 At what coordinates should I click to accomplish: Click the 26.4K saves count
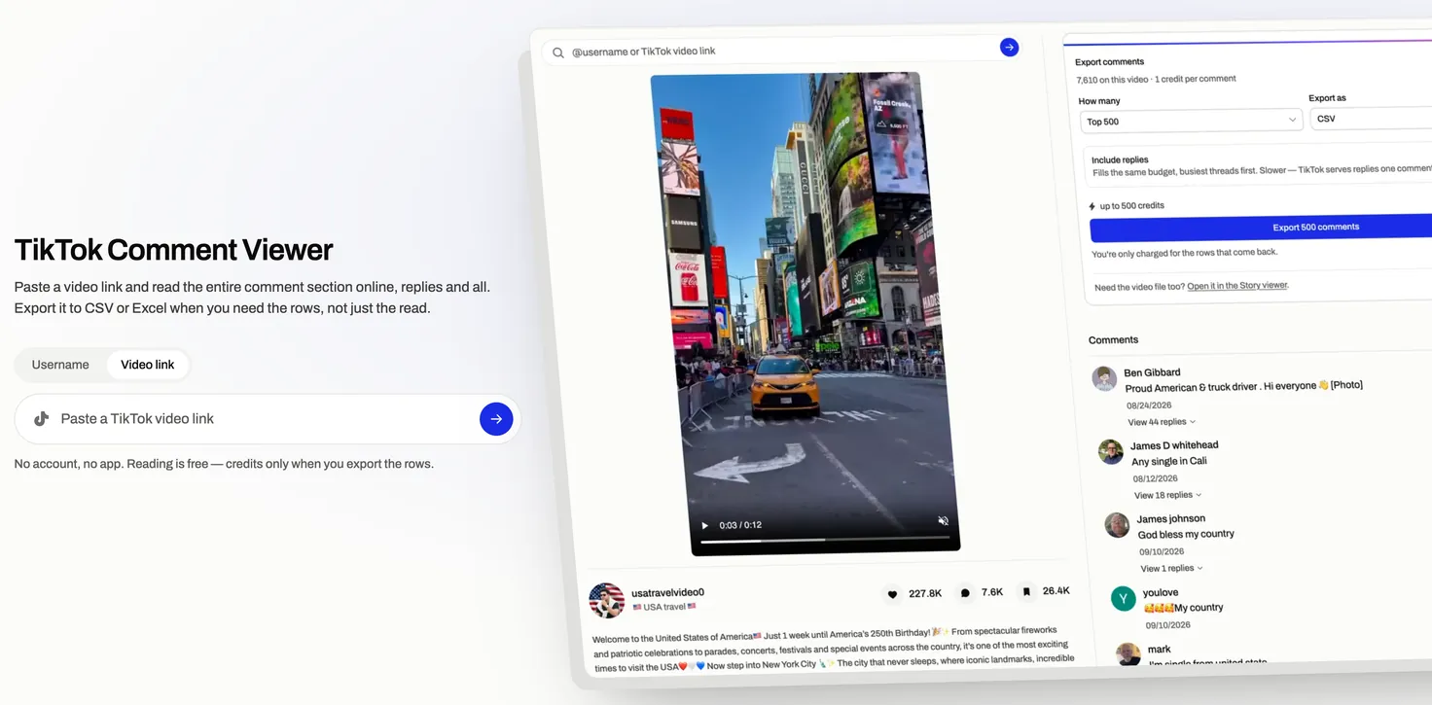[1056, 590]
